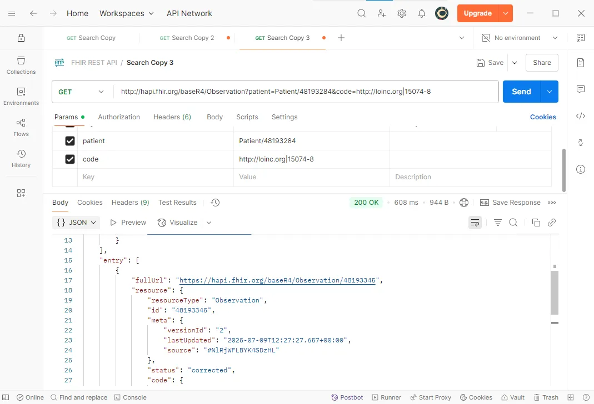This screenshot has height=404, width=594.
Task: Expand the Workspaces dropdown
Action: [x=127, y=13]
